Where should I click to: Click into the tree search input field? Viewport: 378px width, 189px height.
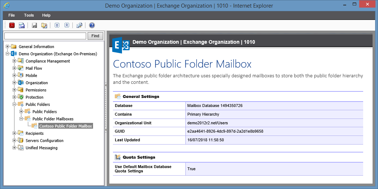click(x=45, y=36)
